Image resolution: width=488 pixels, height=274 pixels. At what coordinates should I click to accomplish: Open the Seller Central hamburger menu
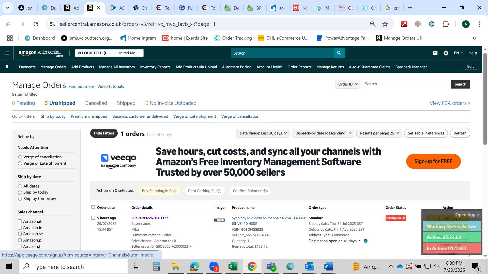[x=7, y=53]
